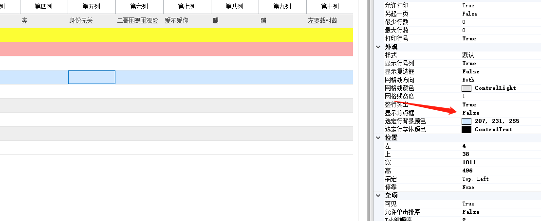Click the pink highlighted grid row
This screenshot has width=541, height=221.
[x=175, y=49]
